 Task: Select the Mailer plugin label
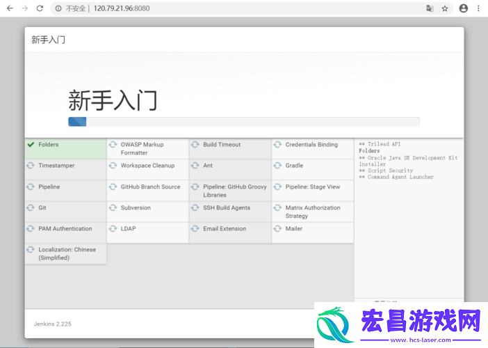(294, 229)
